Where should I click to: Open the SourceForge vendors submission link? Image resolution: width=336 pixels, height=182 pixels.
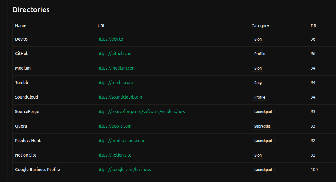pyautogui.click(x=141, y=112)
